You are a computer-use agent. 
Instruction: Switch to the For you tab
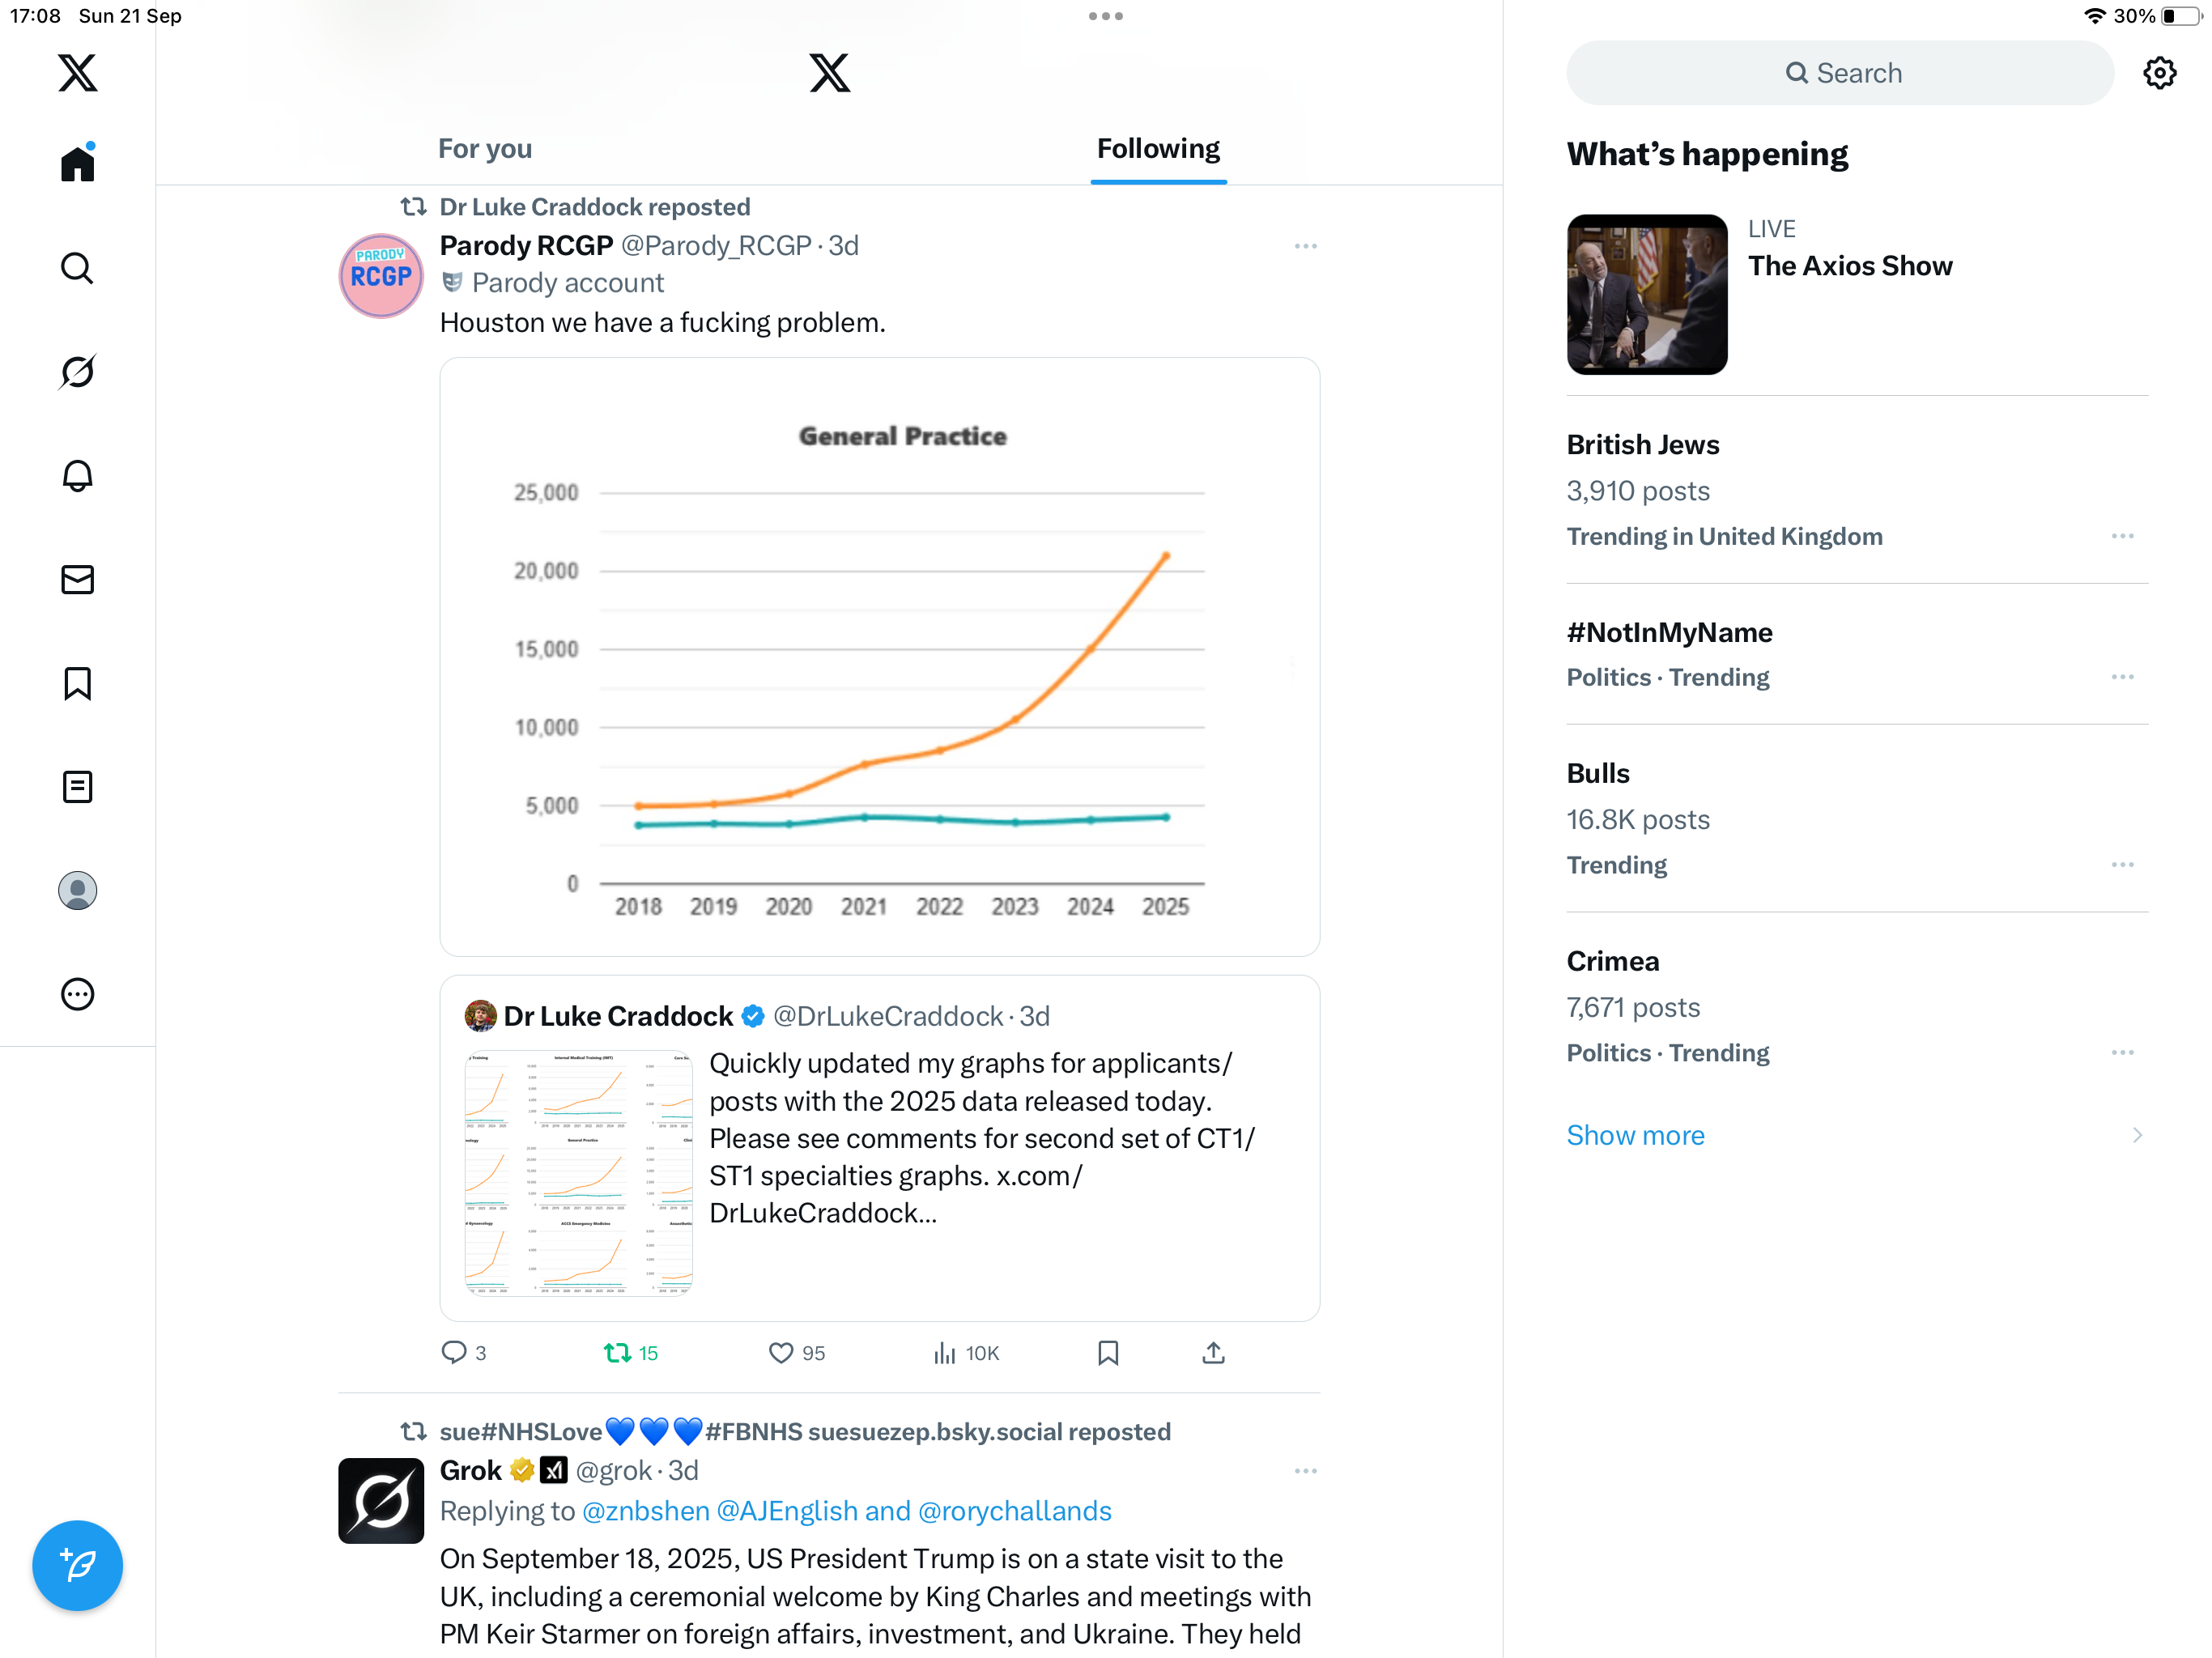point(485,149)
